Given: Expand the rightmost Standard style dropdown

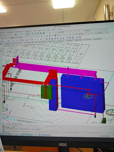Looking at the screenshot, I should pos(106,29).
